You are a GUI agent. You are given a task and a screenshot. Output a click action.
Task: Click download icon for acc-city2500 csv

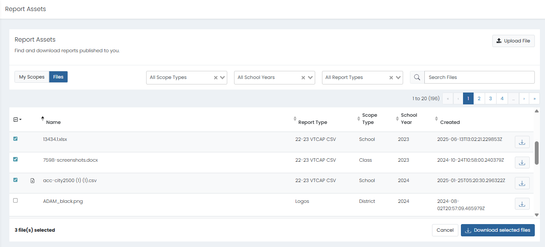(x=522, y=183)
